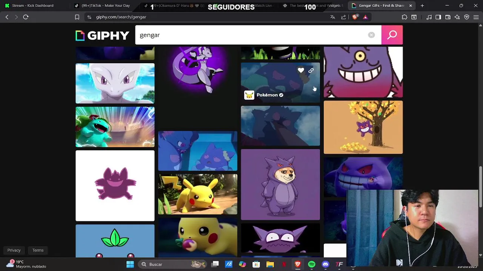
Task: Open Task View on the taskbar
Action: click(215, 264)
